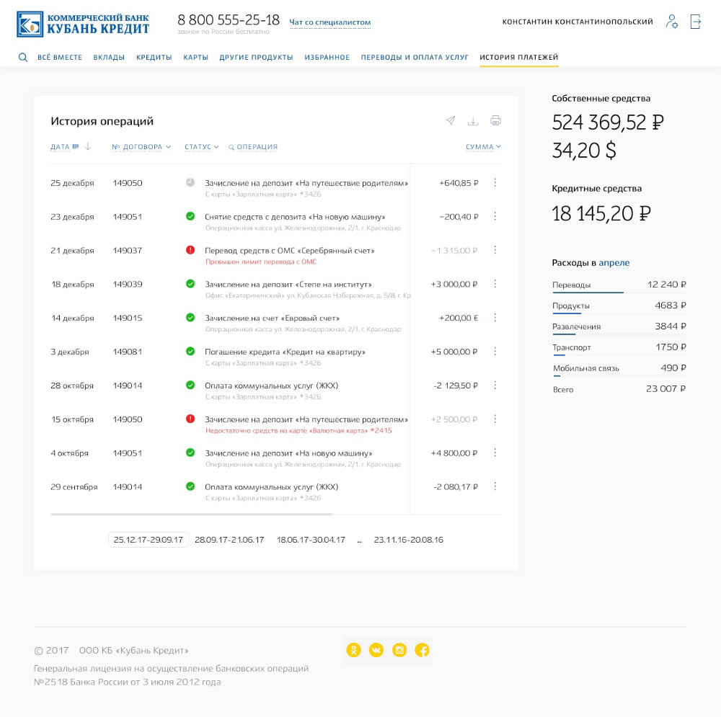Viewport: 721px width, 717px height.
Task: Select the 28.09.17-21.06.17 date range page
Action: tap(229, 540)
